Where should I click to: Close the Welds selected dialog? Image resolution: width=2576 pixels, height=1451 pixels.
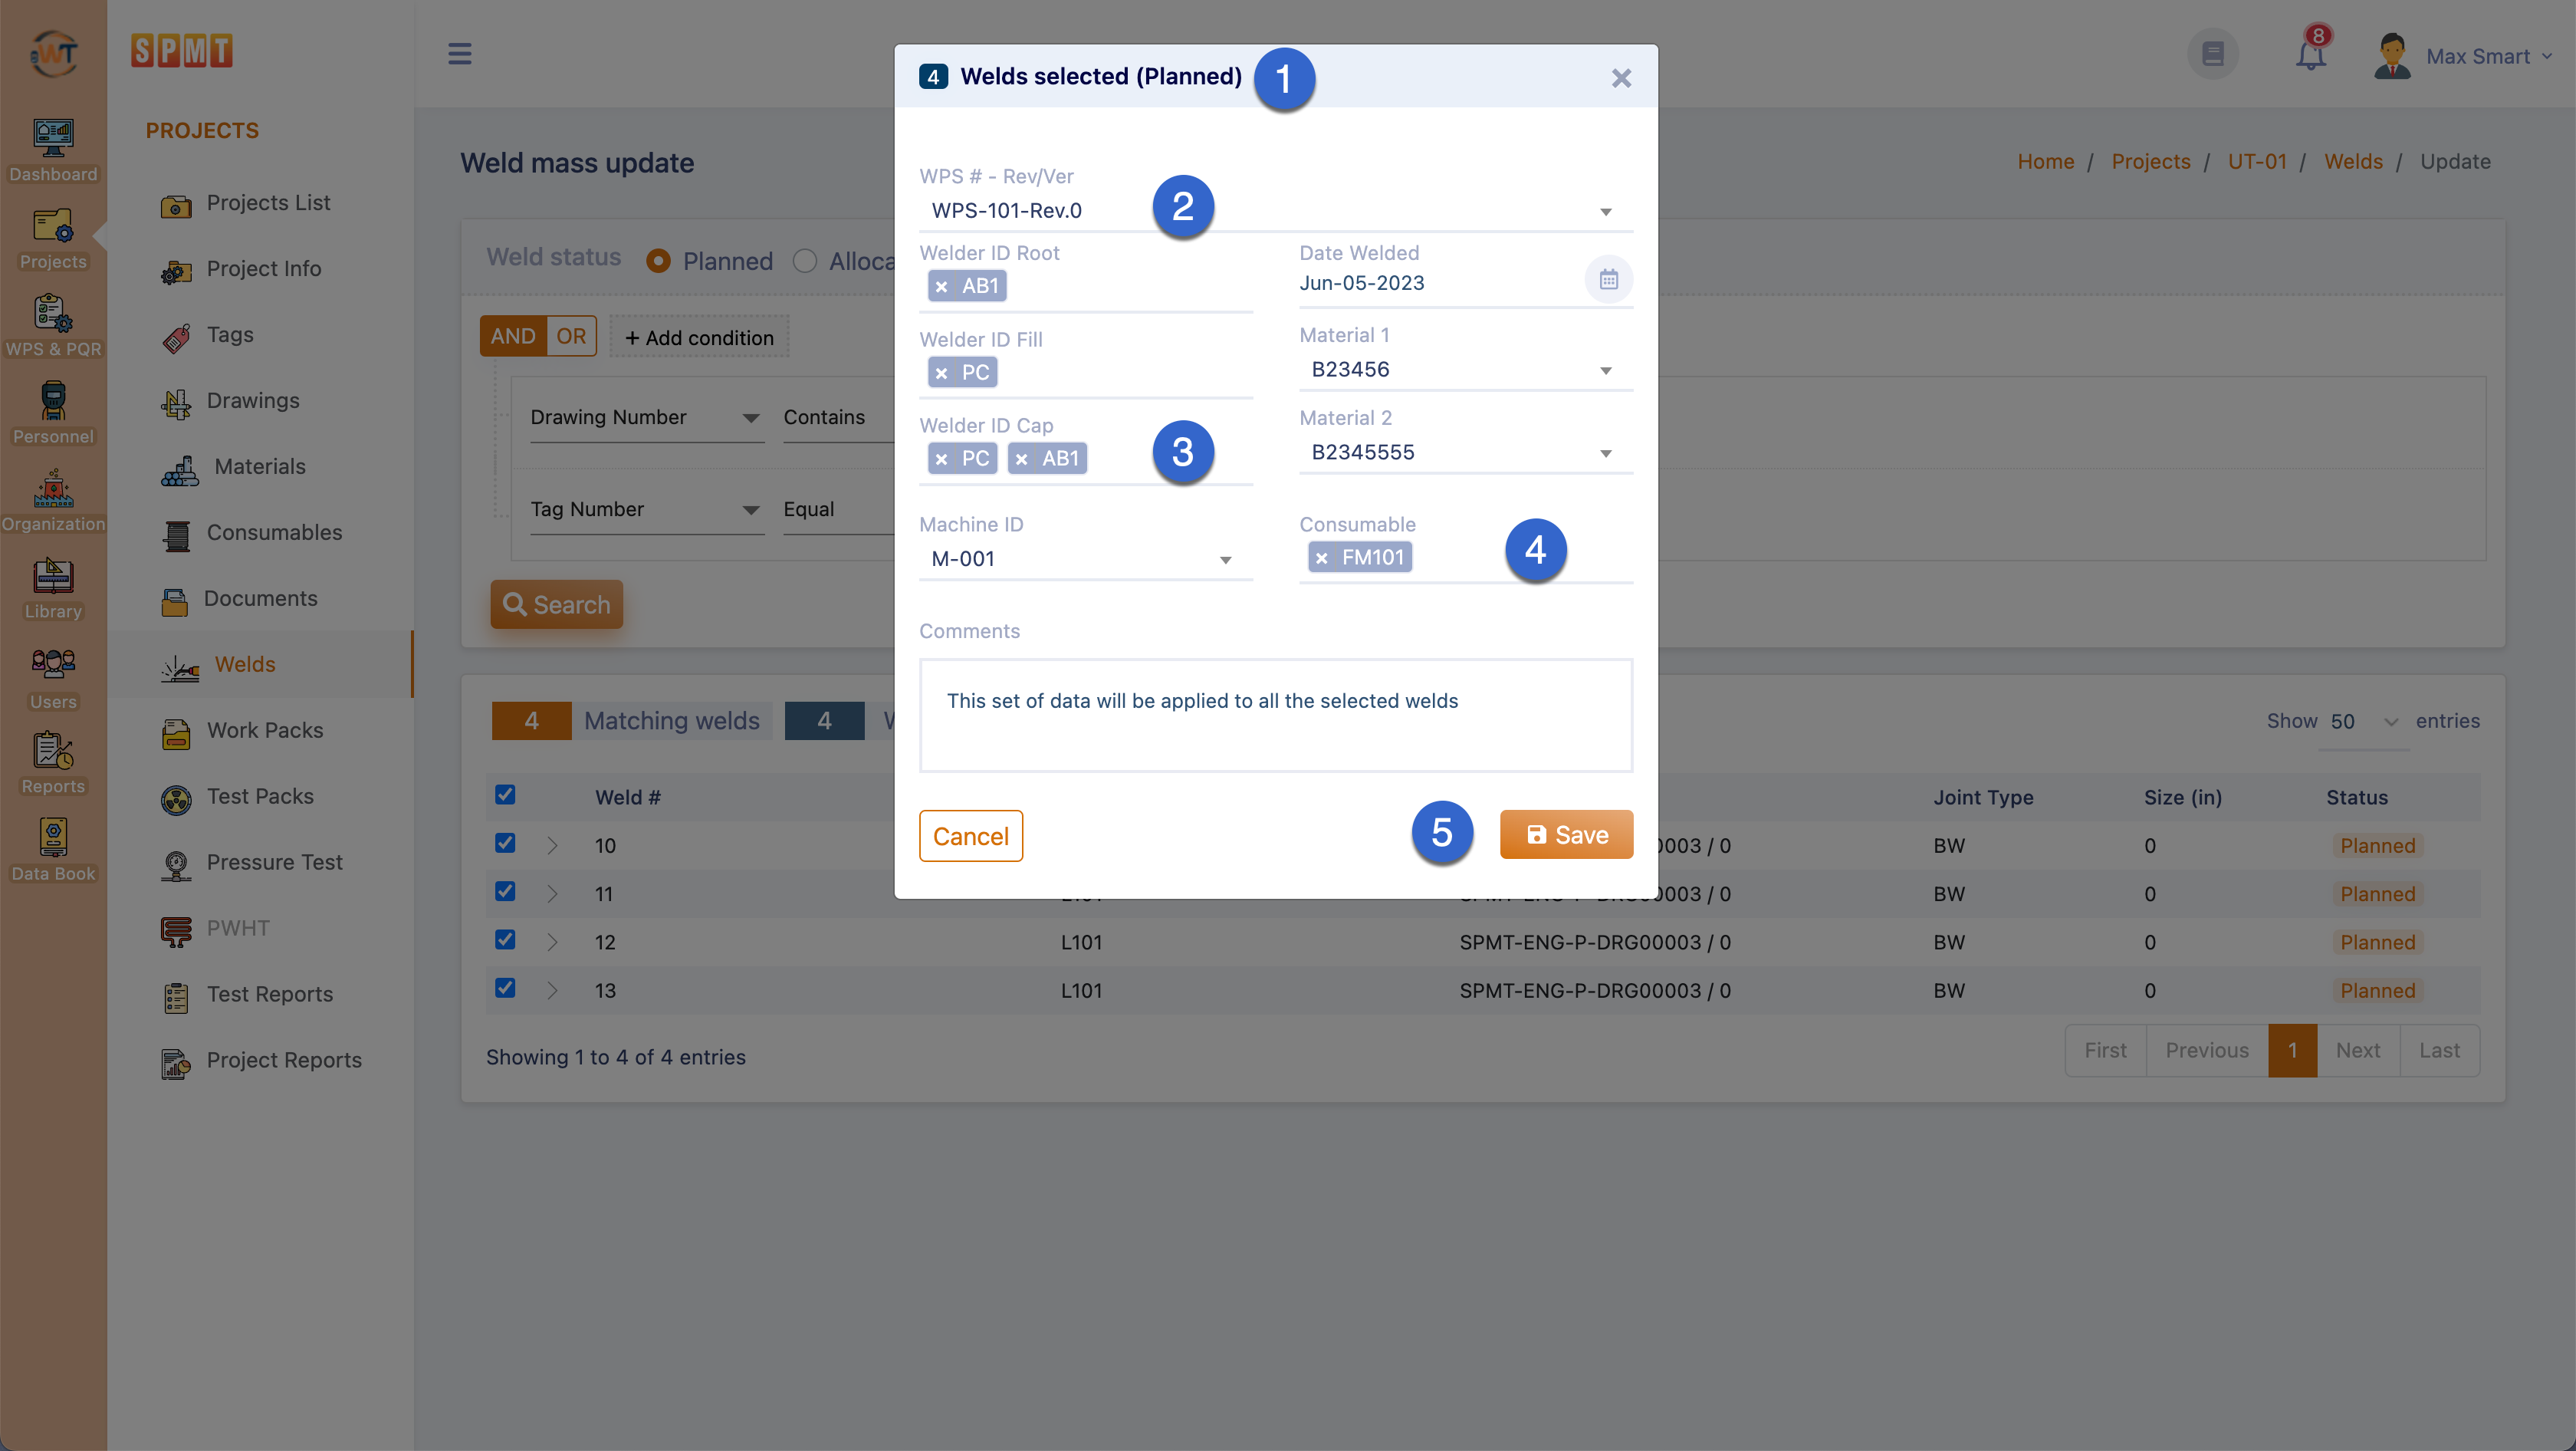[x=1621, y=78]
